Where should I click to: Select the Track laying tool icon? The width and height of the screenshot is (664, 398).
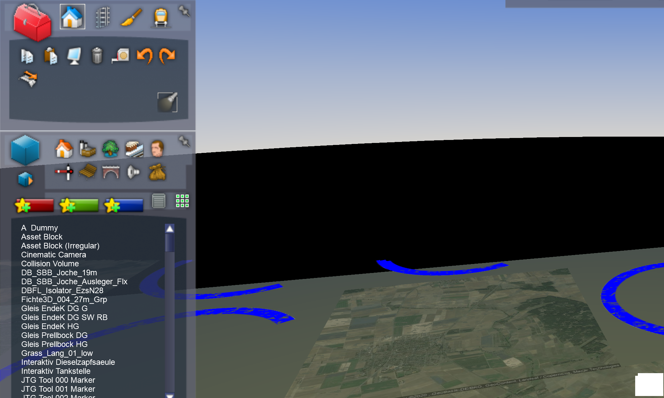pyautogui.click(x=102, y=17)
